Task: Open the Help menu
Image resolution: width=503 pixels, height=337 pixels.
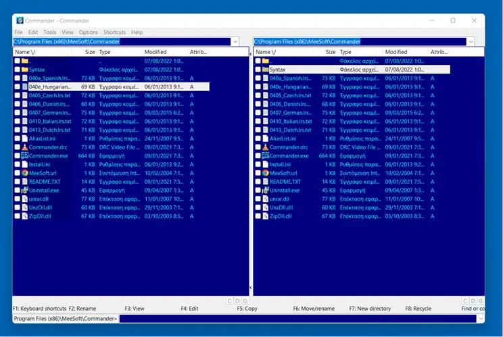Action: (137, 32)
